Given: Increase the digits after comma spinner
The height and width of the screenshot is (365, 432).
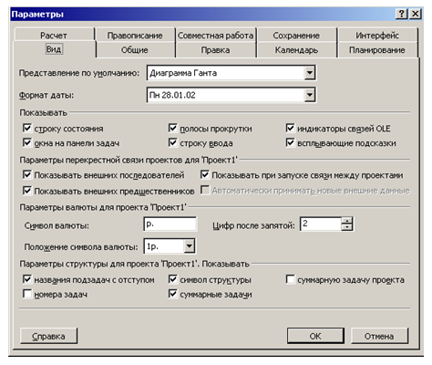Looking at the screenshot, I should 346,221.
